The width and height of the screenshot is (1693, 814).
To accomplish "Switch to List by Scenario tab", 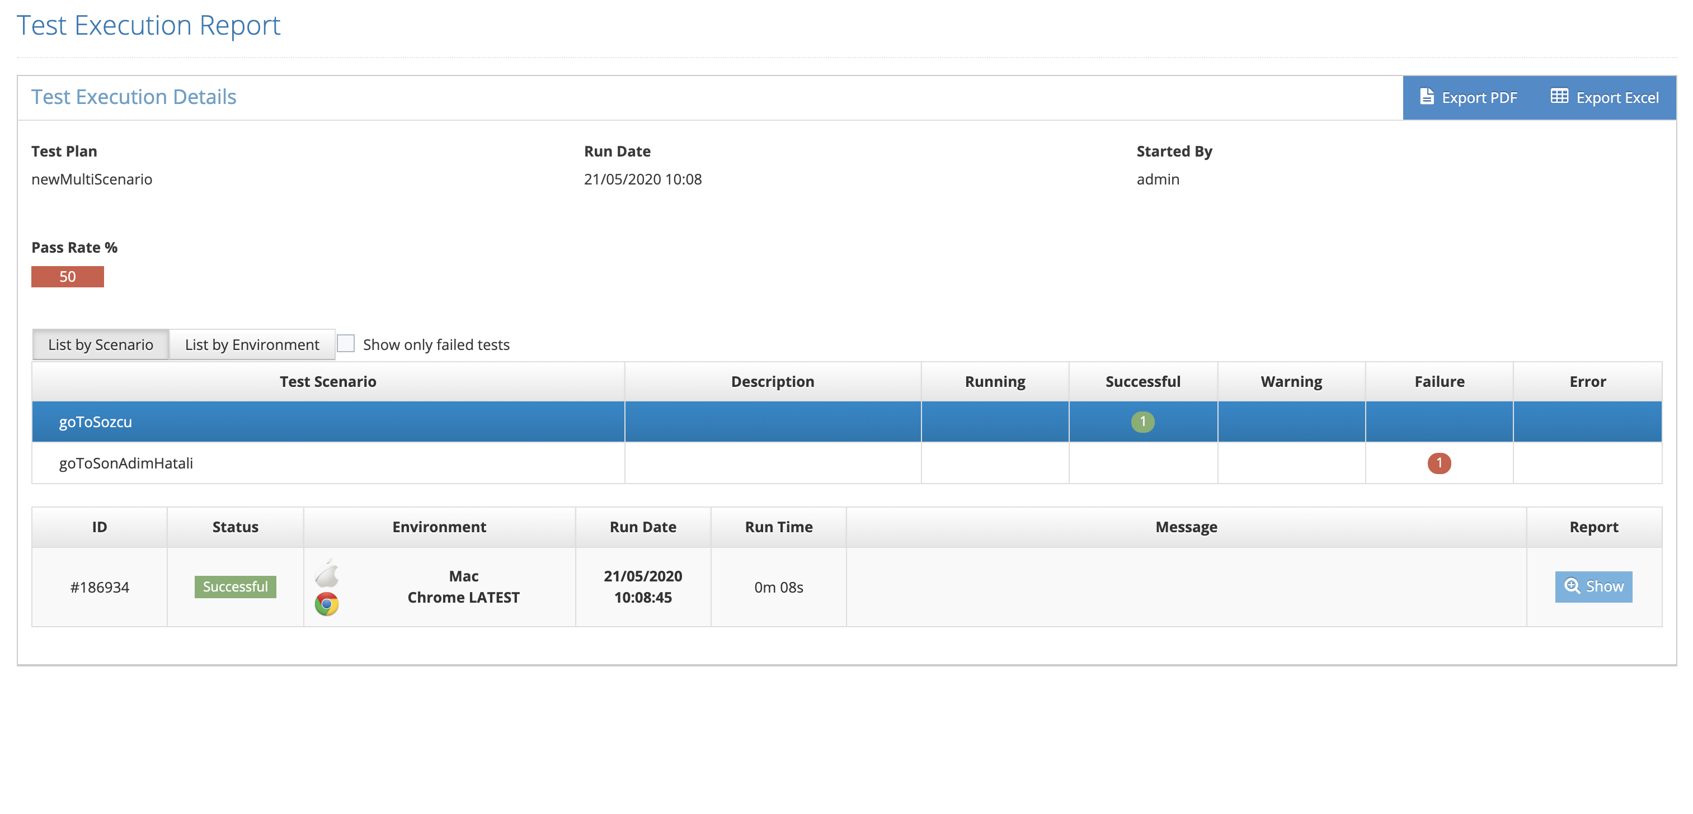I will pos(101,344).
